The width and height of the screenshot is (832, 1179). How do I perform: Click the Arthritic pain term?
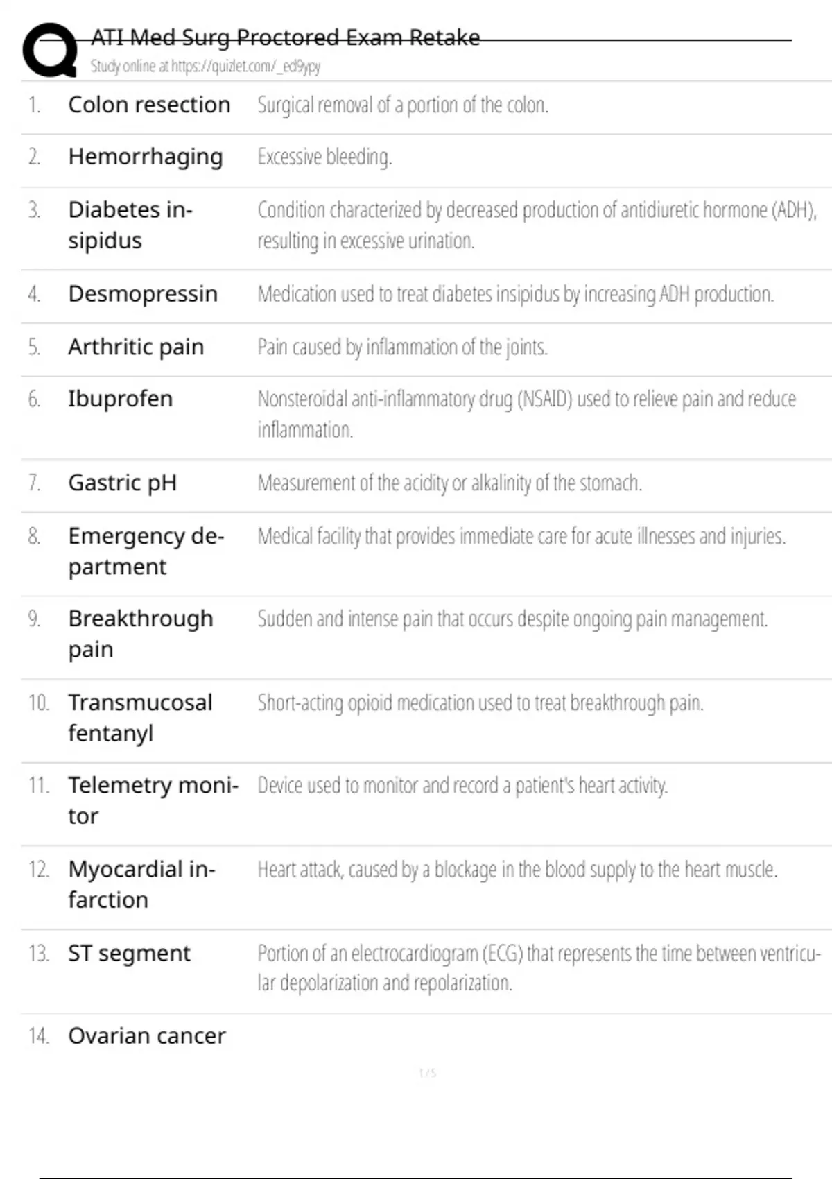point(136,347)
